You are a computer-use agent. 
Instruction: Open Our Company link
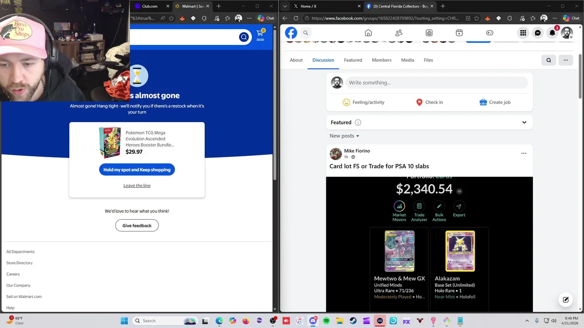pos(18,285)
